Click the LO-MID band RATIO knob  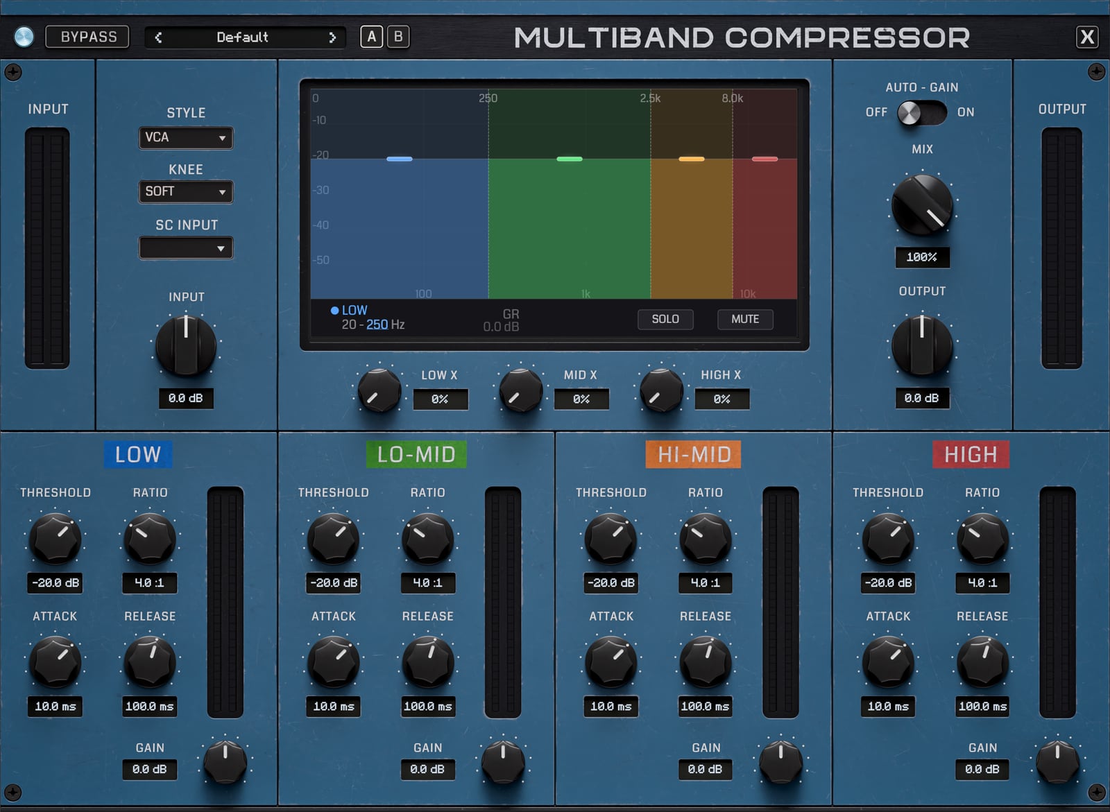(428, 539)
